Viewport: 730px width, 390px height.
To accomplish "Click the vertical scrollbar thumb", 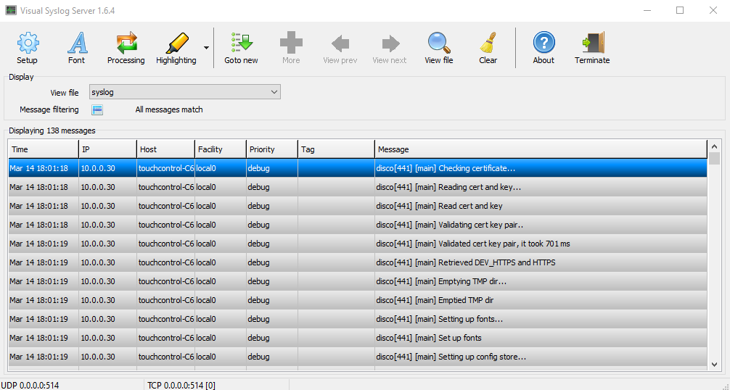I will 715,159.
